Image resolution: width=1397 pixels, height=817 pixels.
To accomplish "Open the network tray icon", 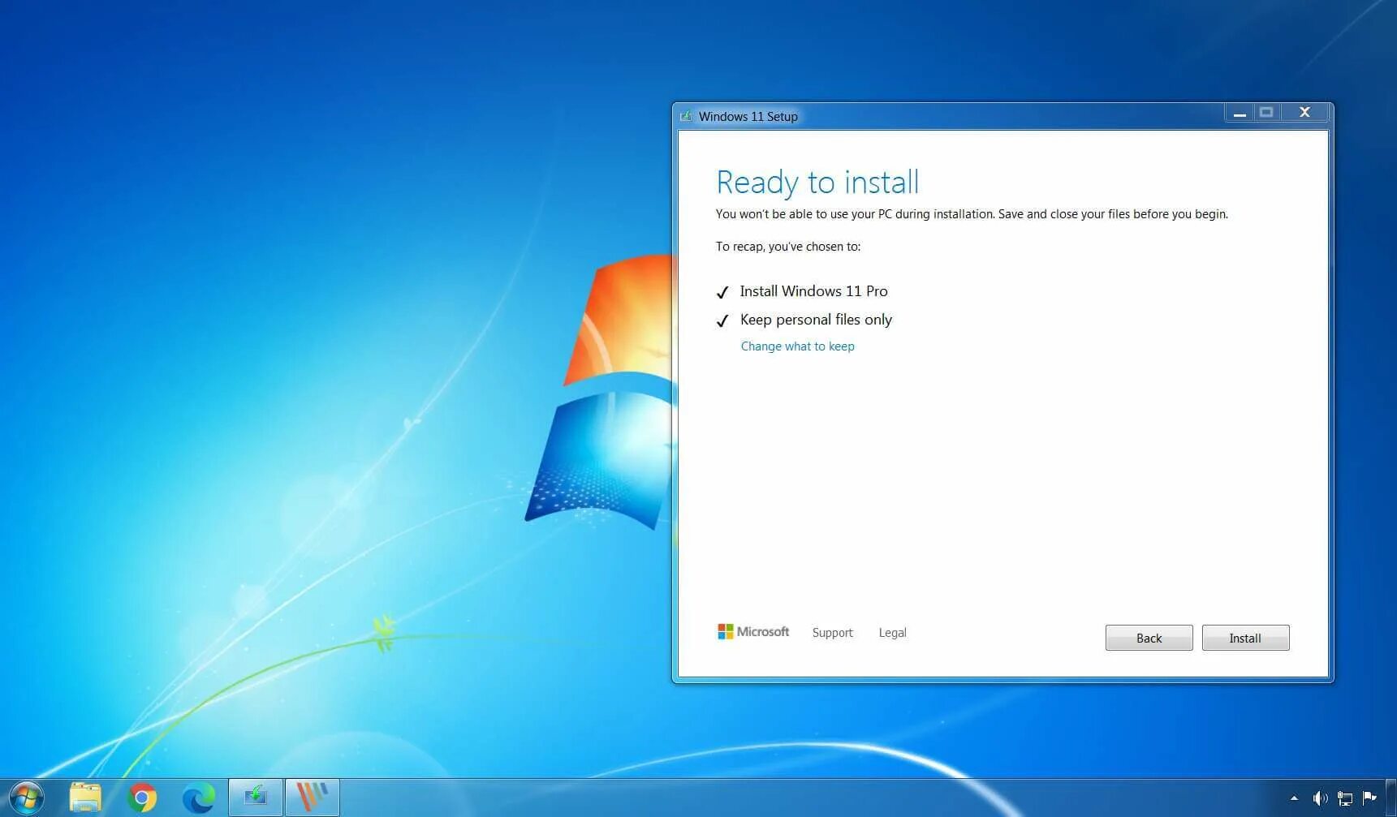I will (x=1345, y=798).
